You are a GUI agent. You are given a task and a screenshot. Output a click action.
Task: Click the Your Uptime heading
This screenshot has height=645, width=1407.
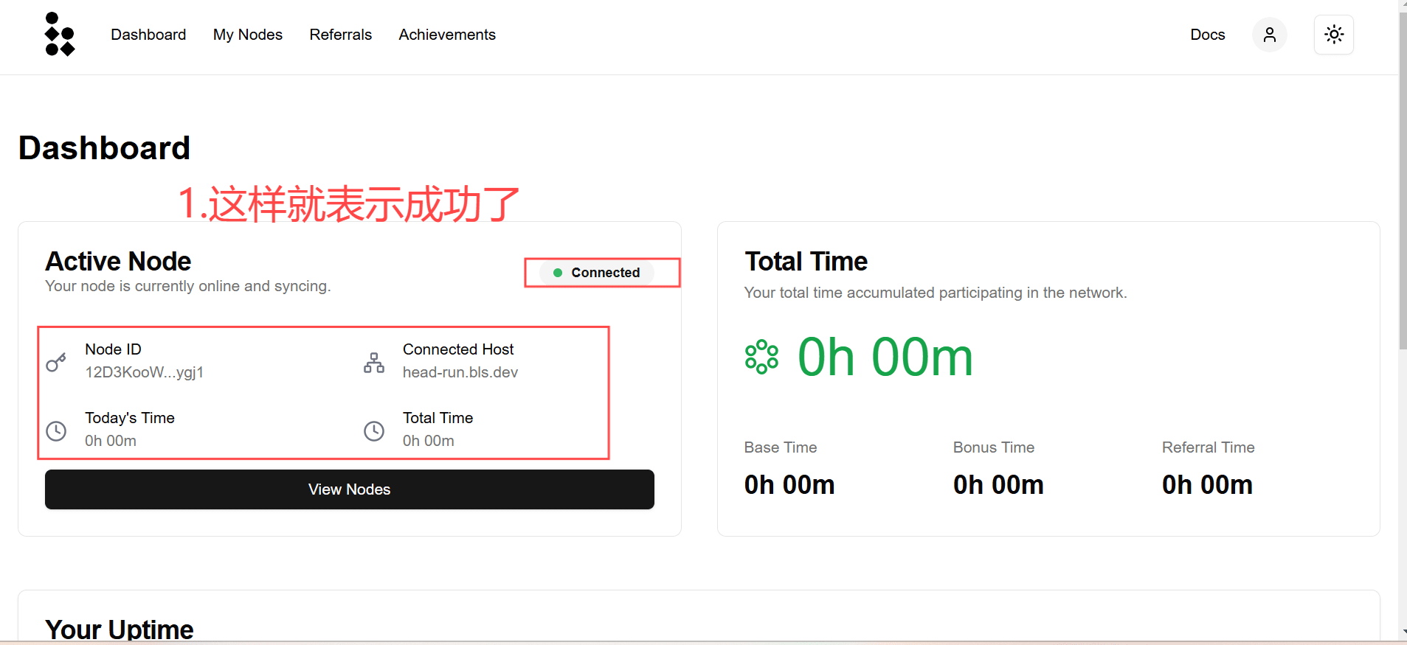click(119, 630)
